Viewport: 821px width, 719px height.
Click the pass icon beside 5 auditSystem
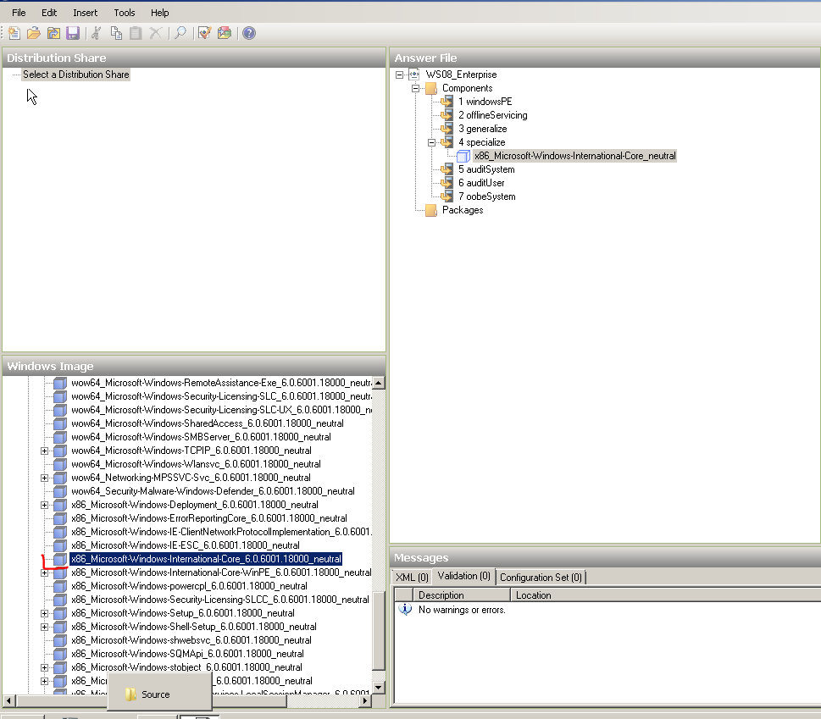pyautogui.click(x=447, y=169)
